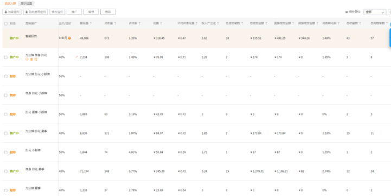Open the 细分条件 全部 dropdown
This screenshot has height=196, width=391.
tap(375, 12)
